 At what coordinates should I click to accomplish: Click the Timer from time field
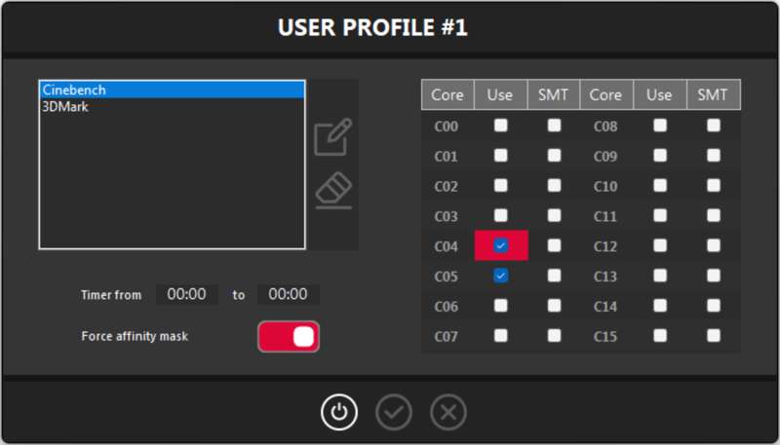pyautogui.click(x=186, y=294)
